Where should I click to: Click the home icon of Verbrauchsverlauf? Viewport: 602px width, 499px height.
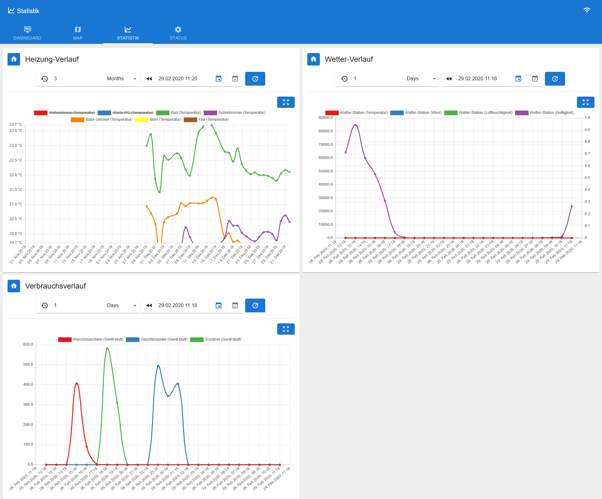[14, 286]
